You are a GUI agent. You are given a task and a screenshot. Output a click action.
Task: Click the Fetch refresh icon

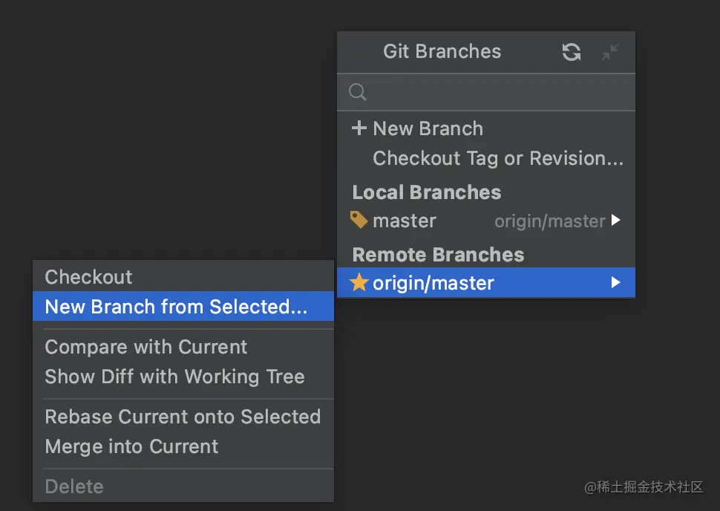[x=571, y=52]
